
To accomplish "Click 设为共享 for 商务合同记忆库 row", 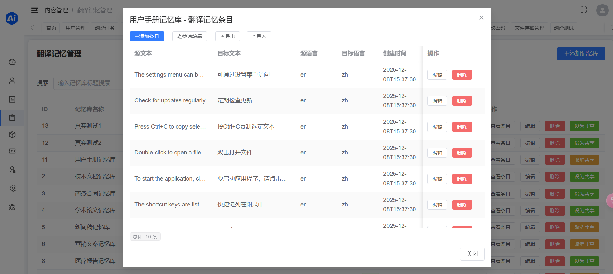I will [584, 194].
